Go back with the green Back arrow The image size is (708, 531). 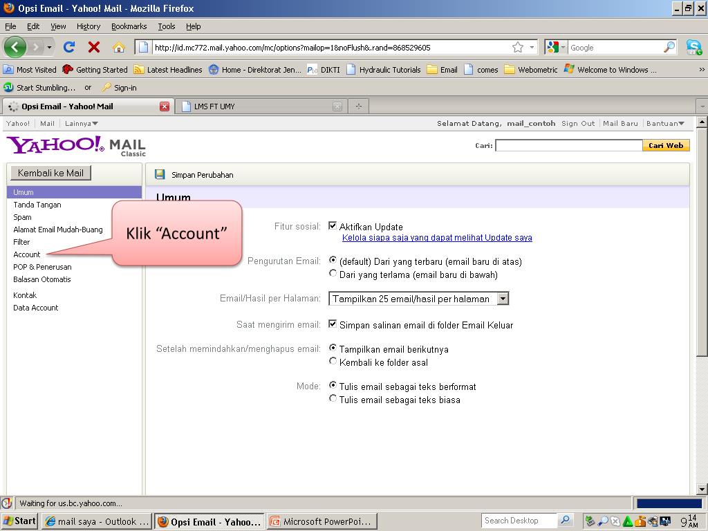pos(15,47)
